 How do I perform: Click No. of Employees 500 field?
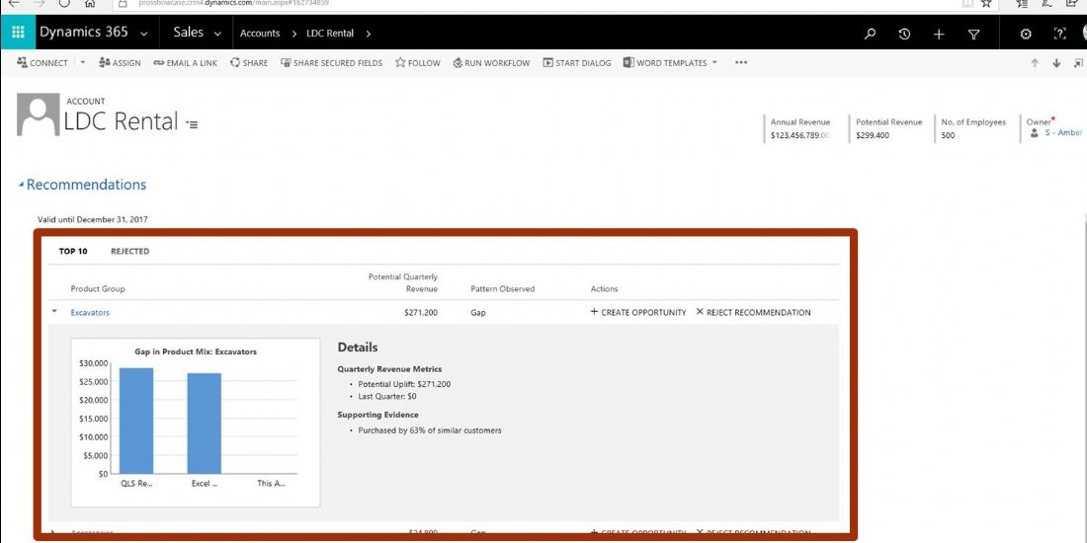[948, 136]
